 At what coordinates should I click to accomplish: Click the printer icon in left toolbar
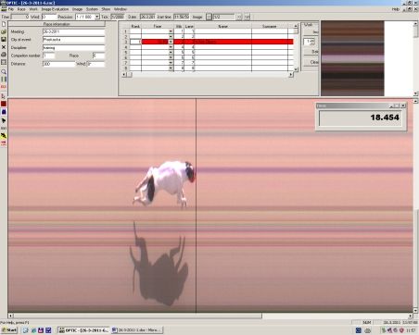(x=4, y=55)
